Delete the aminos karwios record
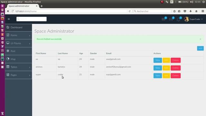Image resolution: width=206 pixels, height=116 pixels. [176, 68]
